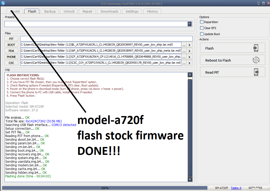This screenshot has width=270, height=191.
Task: Open the Repair tab
Action: 87,11
